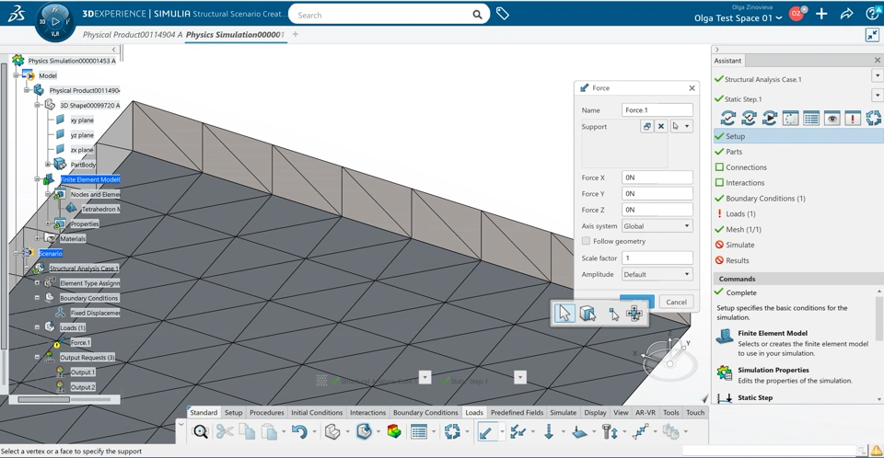The height and width of the screenshot is (458, 884).
Task: Switch to the Display tab
Action: point(595,412)
